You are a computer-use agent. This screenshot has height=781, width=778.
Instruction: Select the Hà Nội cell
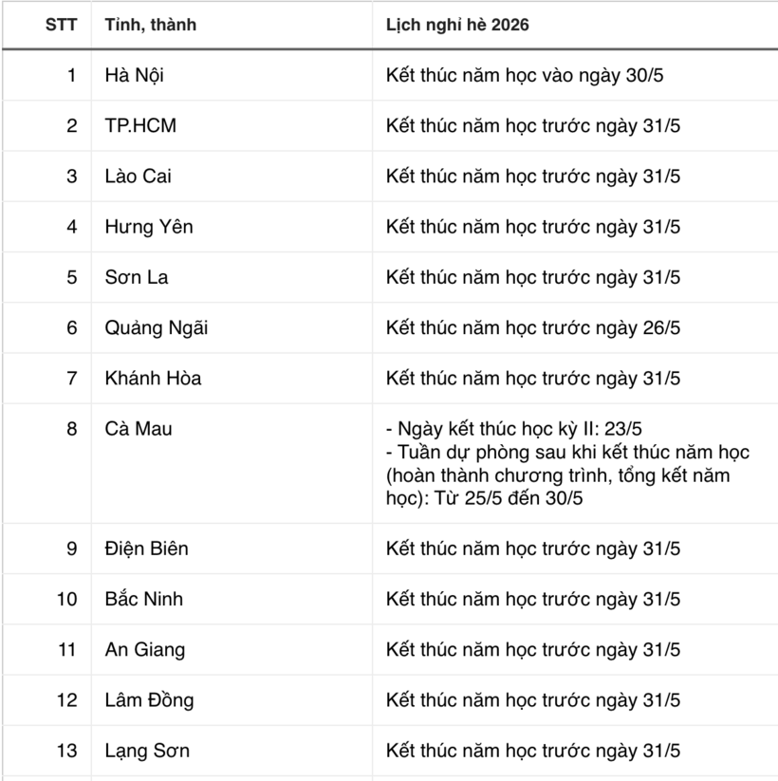pyautogui.click(x=134, y=75)
